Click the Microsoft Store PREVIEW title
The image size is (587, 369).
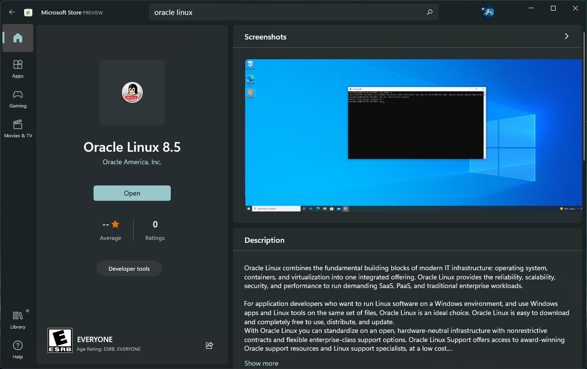pos(72,13)
